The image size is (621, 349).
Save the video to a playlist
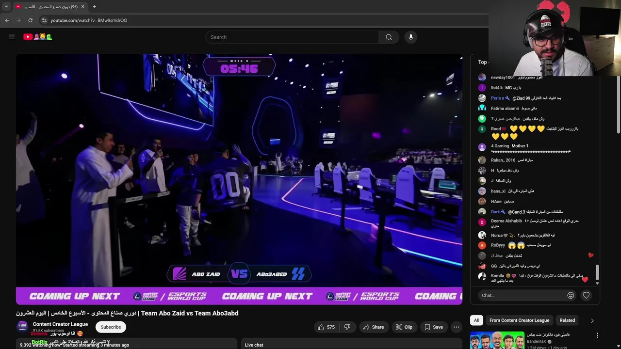click(x=433, y=327)
